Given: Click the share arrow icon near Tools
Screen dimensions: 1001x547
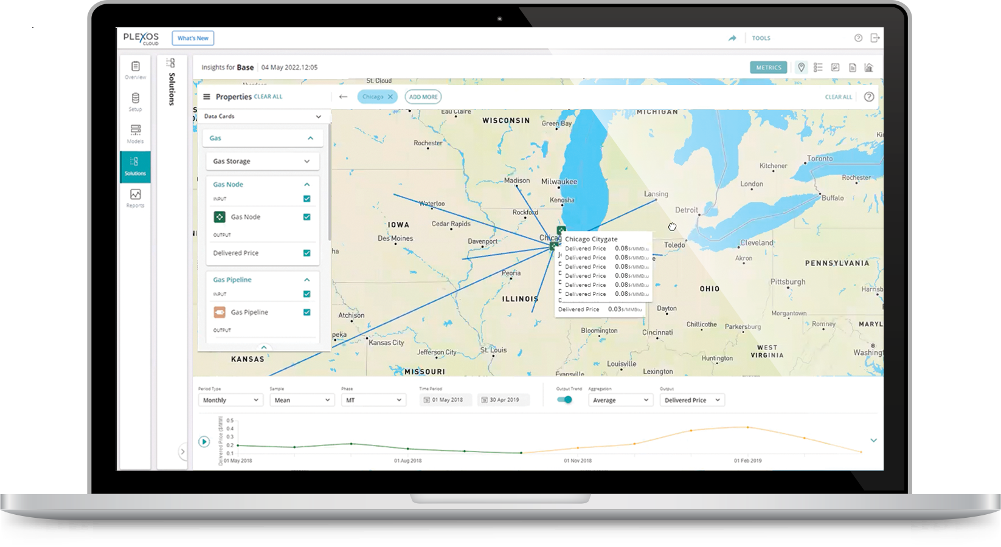Looking at the screenshot, I should click(732, 38).
